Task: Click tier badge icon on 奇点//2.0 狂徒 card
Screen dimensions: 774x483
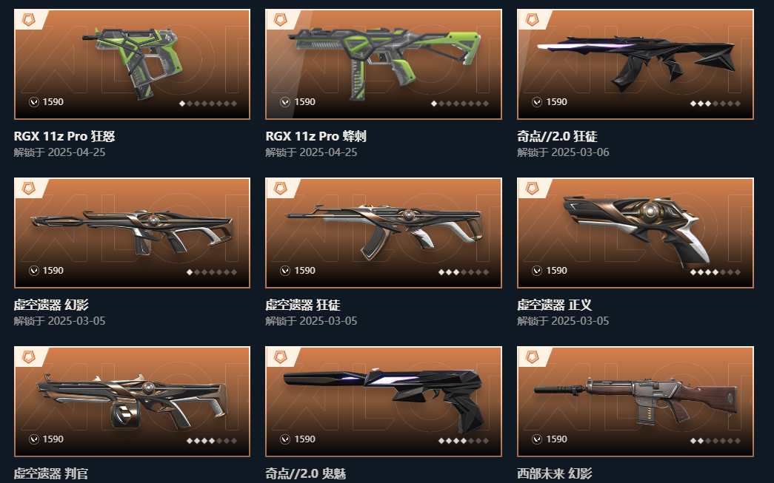Action: 532,20
